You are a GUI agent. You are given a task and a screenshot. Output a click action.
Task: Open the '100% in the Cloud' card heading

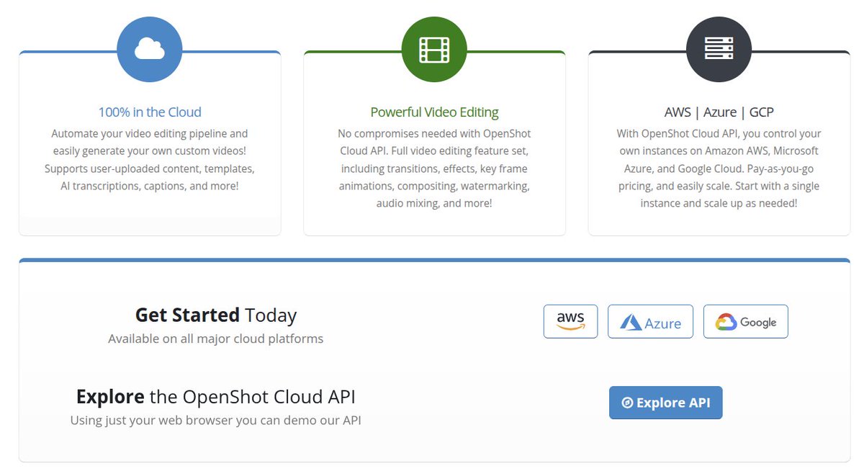click(x=149, y=112)
